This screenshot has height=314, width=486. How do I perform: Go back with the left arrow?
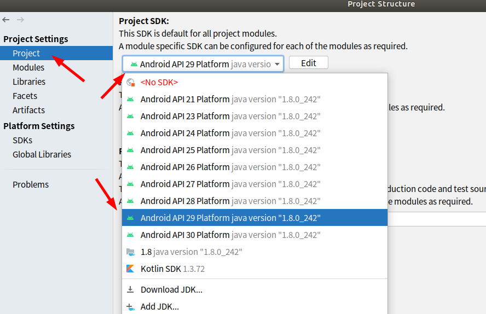tap(6, 20)
